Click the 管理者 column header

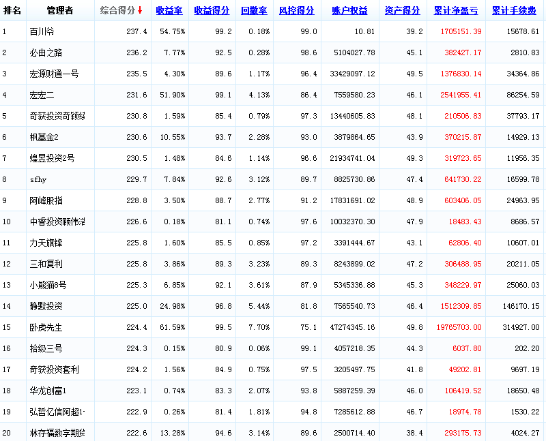(60, 10)
